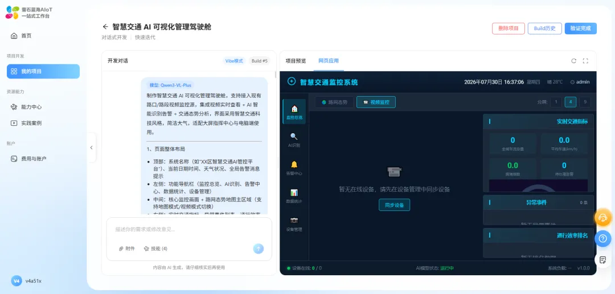Viewport: 615px width, 294px height.
Task: Click the 实践案例 play icon
Action: 14,123
